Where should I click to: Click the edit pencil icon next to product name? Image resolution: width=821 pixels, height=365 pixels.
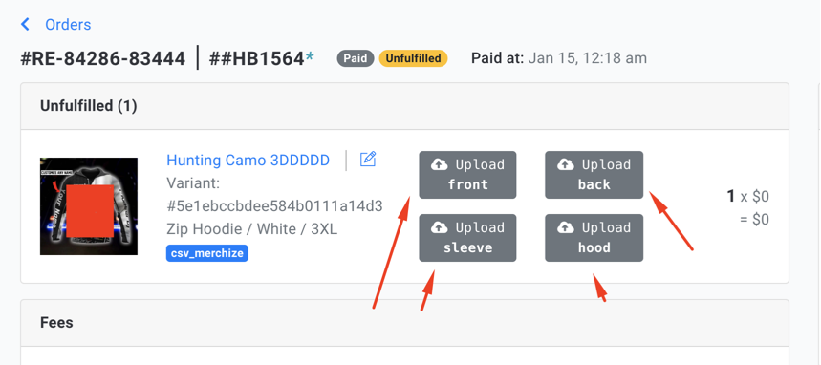pyautogui.click(x=368, y=160)
